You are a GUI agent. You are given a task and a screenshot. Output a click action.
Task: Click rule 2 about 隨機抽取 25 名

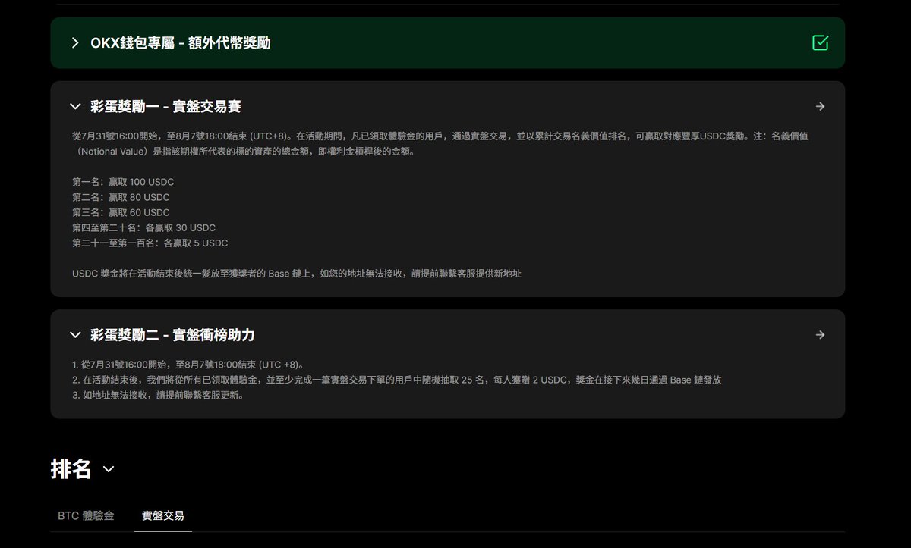pyautogui.click(x=397, y=380)
